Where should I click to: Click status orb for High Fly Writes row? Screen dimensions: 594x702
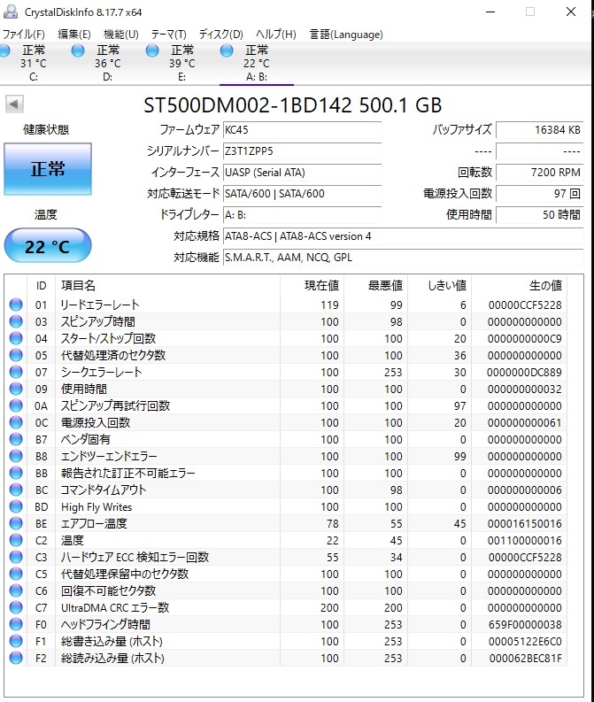coord(16,506)
